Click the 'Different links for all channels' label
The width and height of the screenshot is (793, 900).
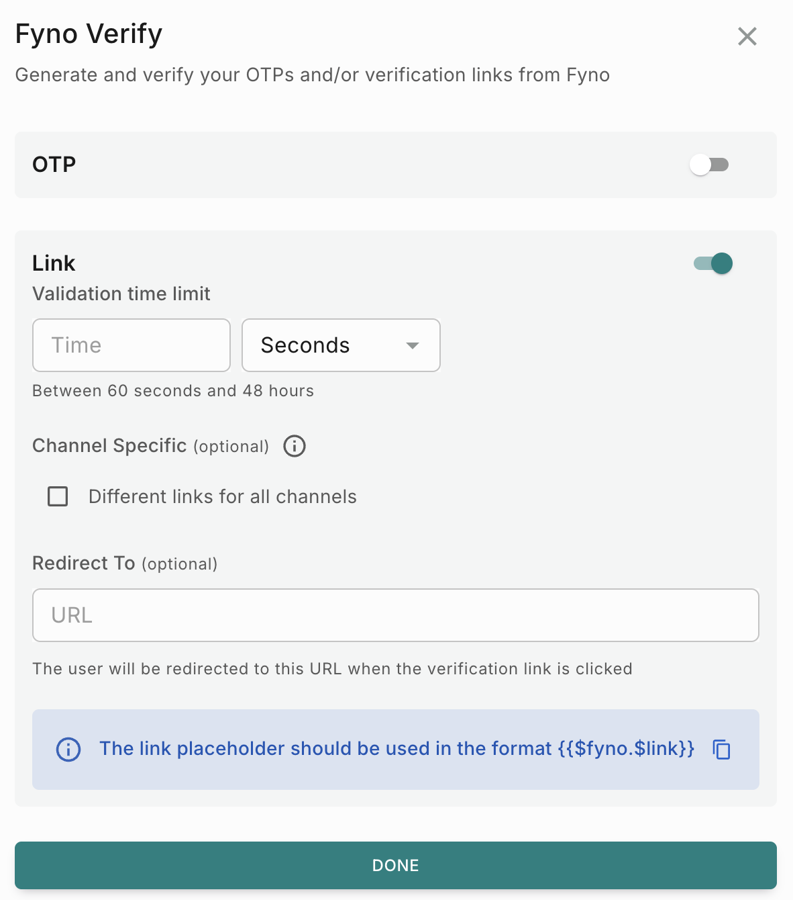[223, 496]
